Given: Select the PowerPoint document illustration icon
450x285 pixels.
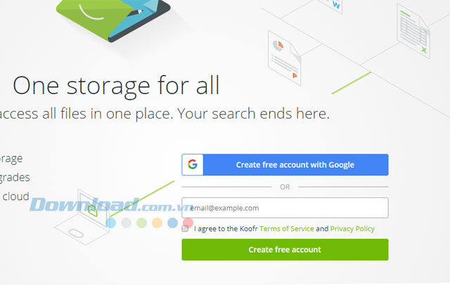Looking at the screenshot, I should (x=284, y=58).
